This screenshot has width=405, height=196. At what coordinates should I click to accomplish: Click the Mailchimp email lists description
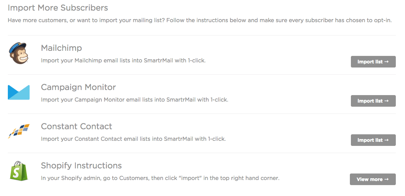[x=123, y=61]
